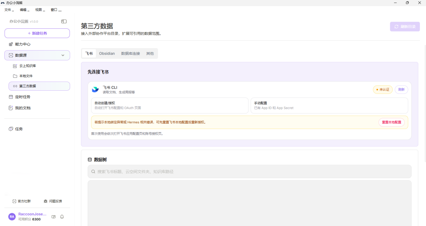Open the guide book icon beside username

pos(54,216)
